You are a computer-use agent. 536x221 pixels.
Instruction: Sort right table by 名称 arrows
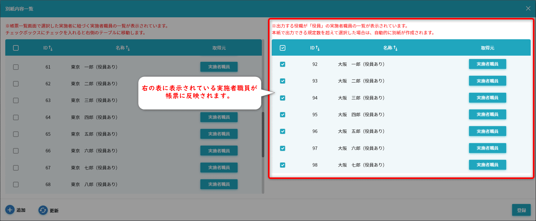pyautogui.click(x=395, y=48)
